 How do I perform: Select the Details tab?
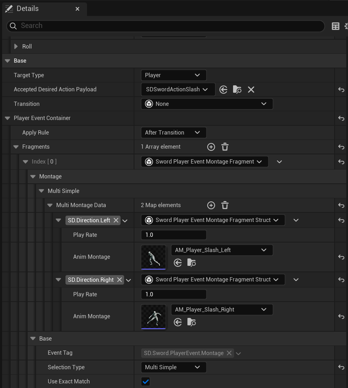point(28,8)
